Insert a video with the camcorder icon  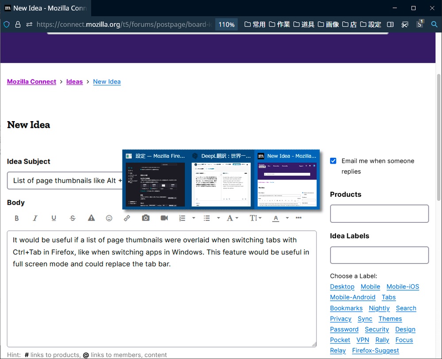pyautogui.click(x=164, y=218)
